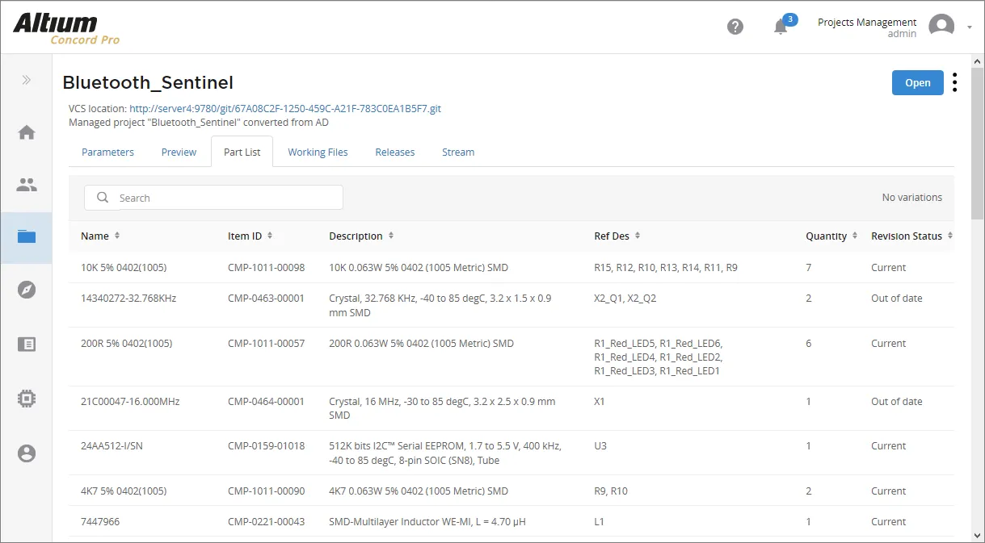
Task: Click the SMD-Multilayer Inductor description
Action: pyautogui.click(x=427, y=521)
